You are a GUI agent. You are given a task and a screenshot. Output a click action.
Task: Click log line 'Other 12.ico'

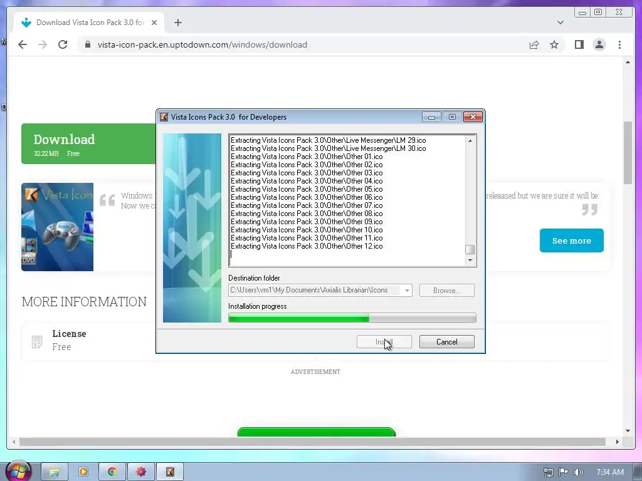[x=307, y=246]
